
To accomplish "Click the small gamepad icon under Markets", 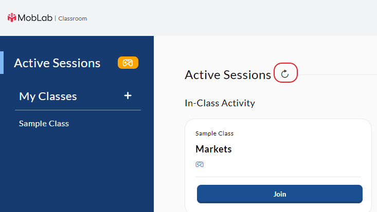I will (200, 164).
